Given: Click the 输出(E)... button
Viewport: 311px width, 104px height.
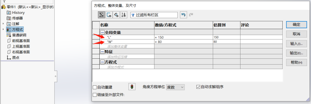Looking at the screenshot, I should [297, 53].
